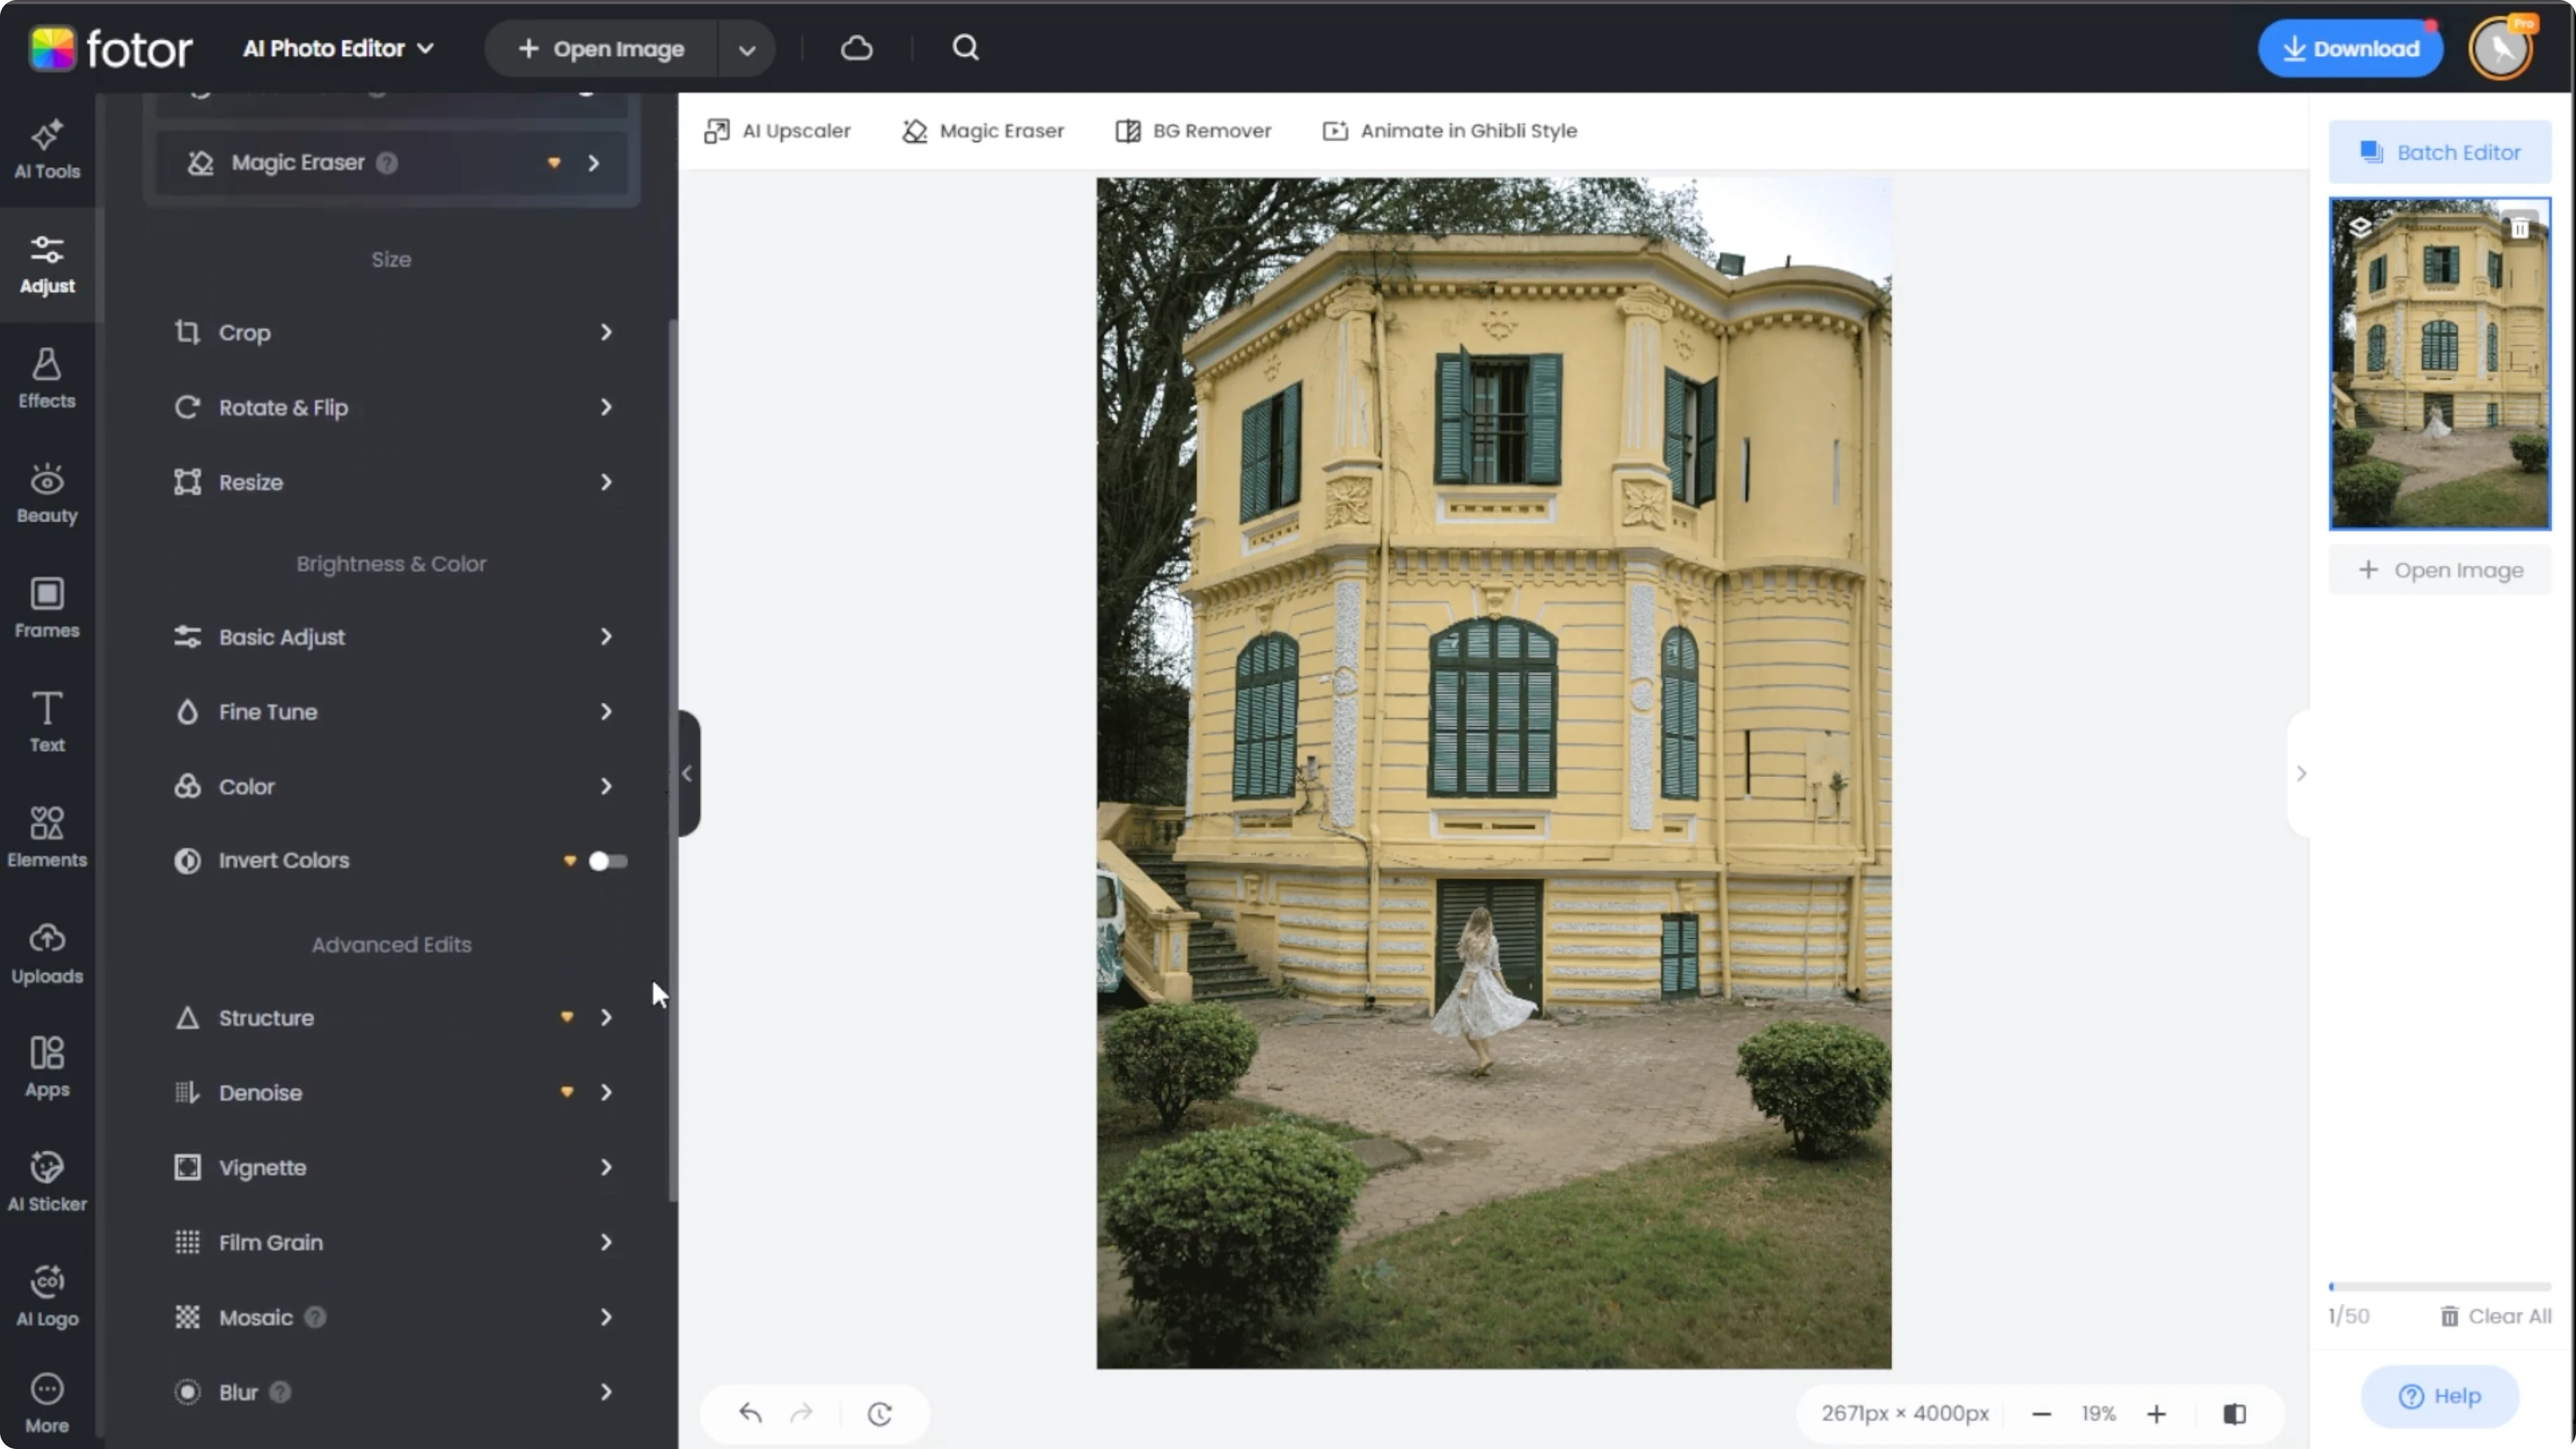Expand the Basic Adjust option
Viewport: 2576px width, 1449px height.
click(392, 637)
